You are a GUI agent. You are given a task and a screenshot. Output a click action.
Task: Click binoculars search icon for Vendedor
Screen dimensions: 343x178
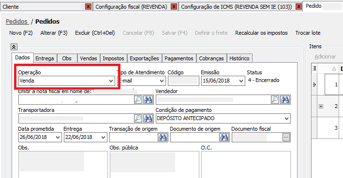coord(285,100)
